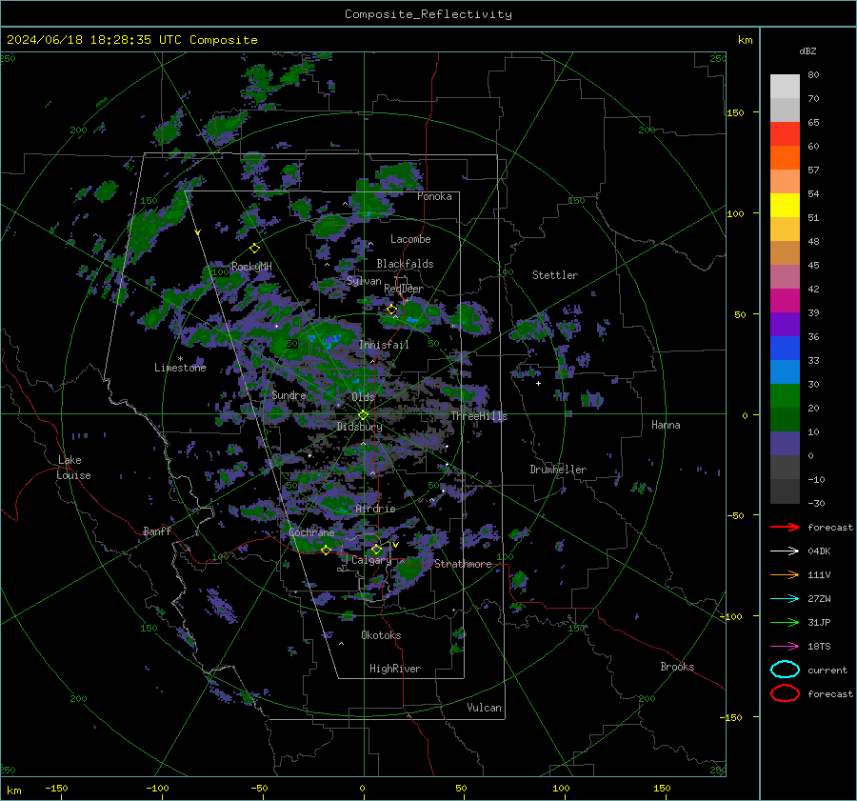Screen dimensions: 857x801
Task: Click the cyan 'current' ellipse icon
Action: (x=785, y=670)
